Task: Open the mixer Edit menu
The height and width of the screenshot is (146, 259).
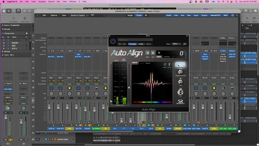Action: click(x=44, y=15)
